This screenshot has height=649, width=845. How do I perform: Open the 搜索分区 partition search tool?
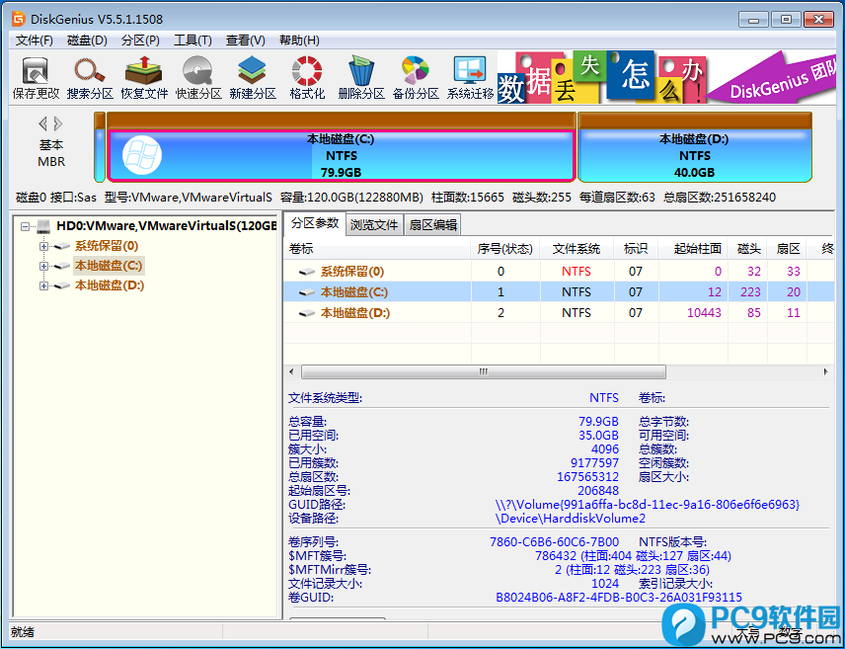click(90, 79)
